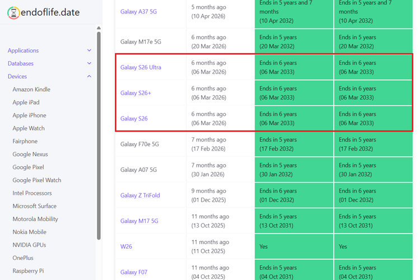This screenshot has height=280, width=420.
Task: Open the plain Galaxy S26 link
Action: [x=134, y=118]
